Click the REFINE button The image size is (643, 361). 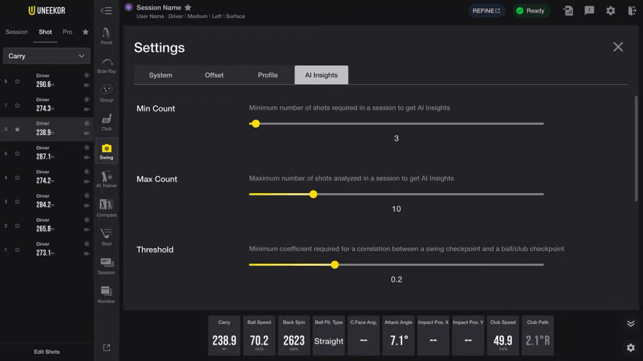pyautogui.click(x=487, y=11)
